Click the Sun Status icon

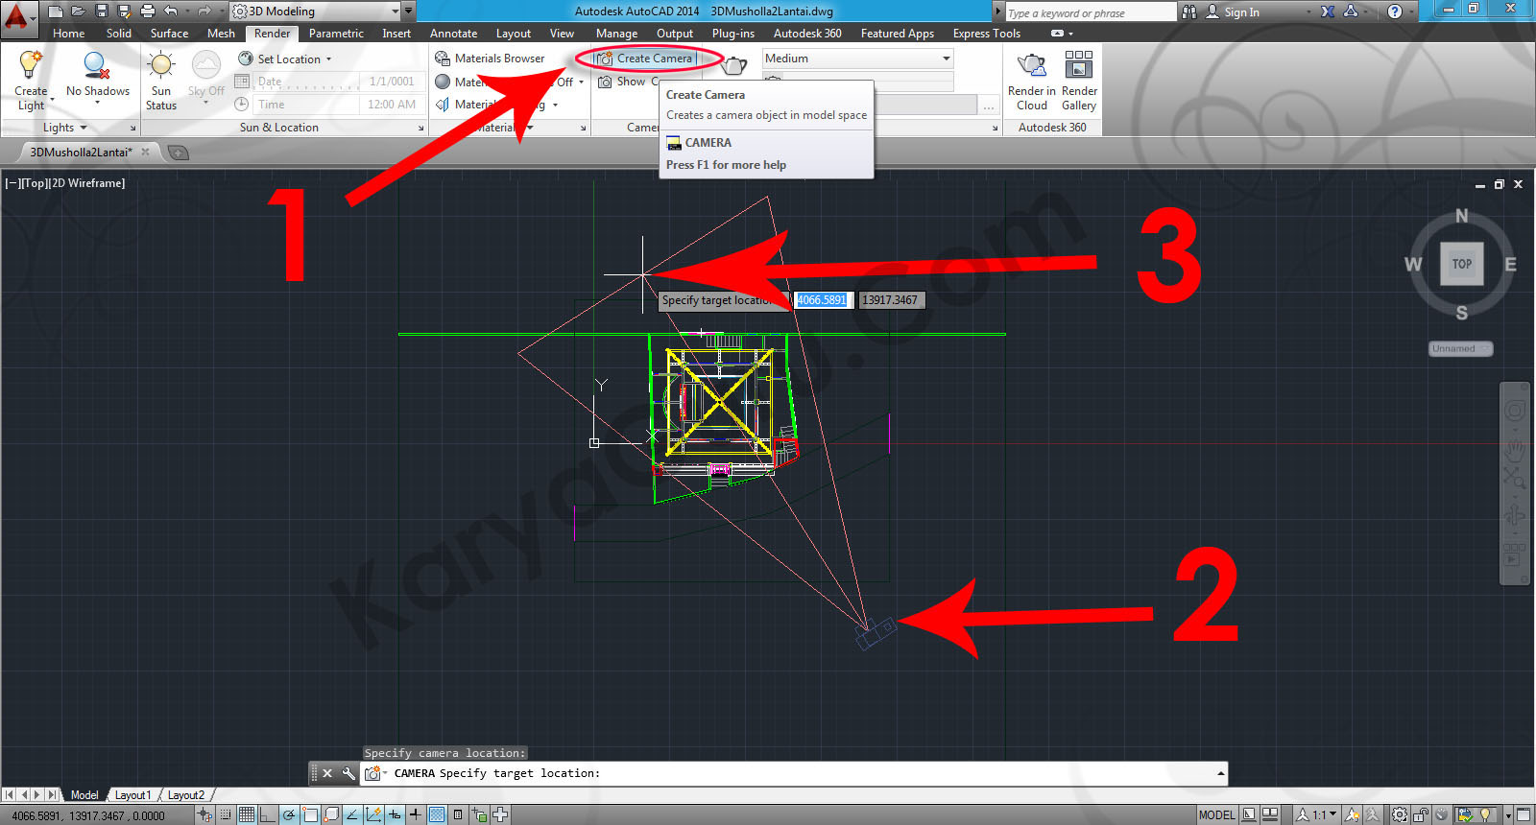(x=160, y=65)
